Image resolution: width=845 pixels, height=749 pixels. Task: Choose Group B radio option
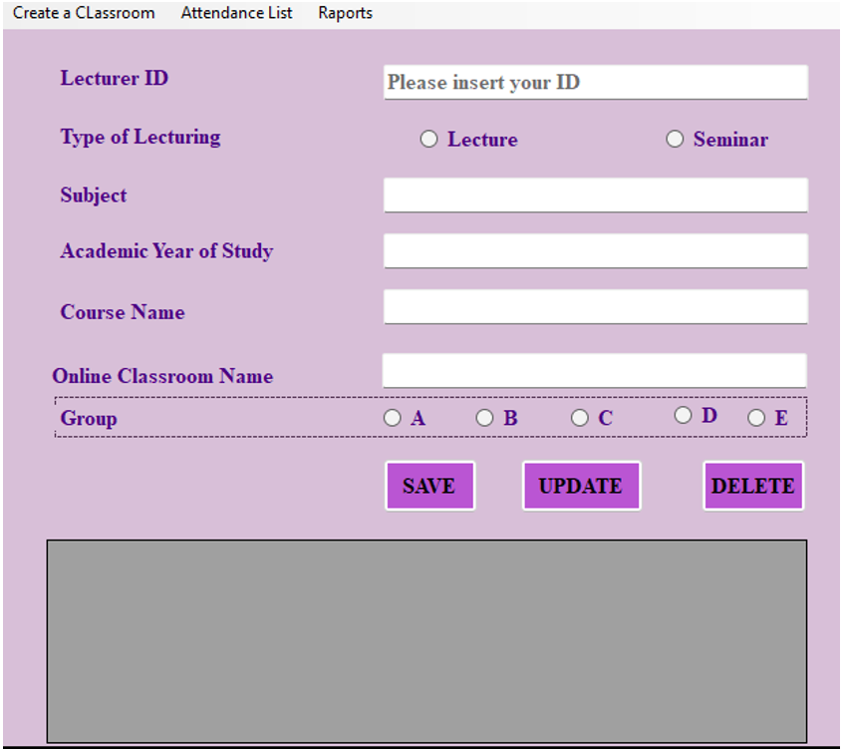(485, 418)
